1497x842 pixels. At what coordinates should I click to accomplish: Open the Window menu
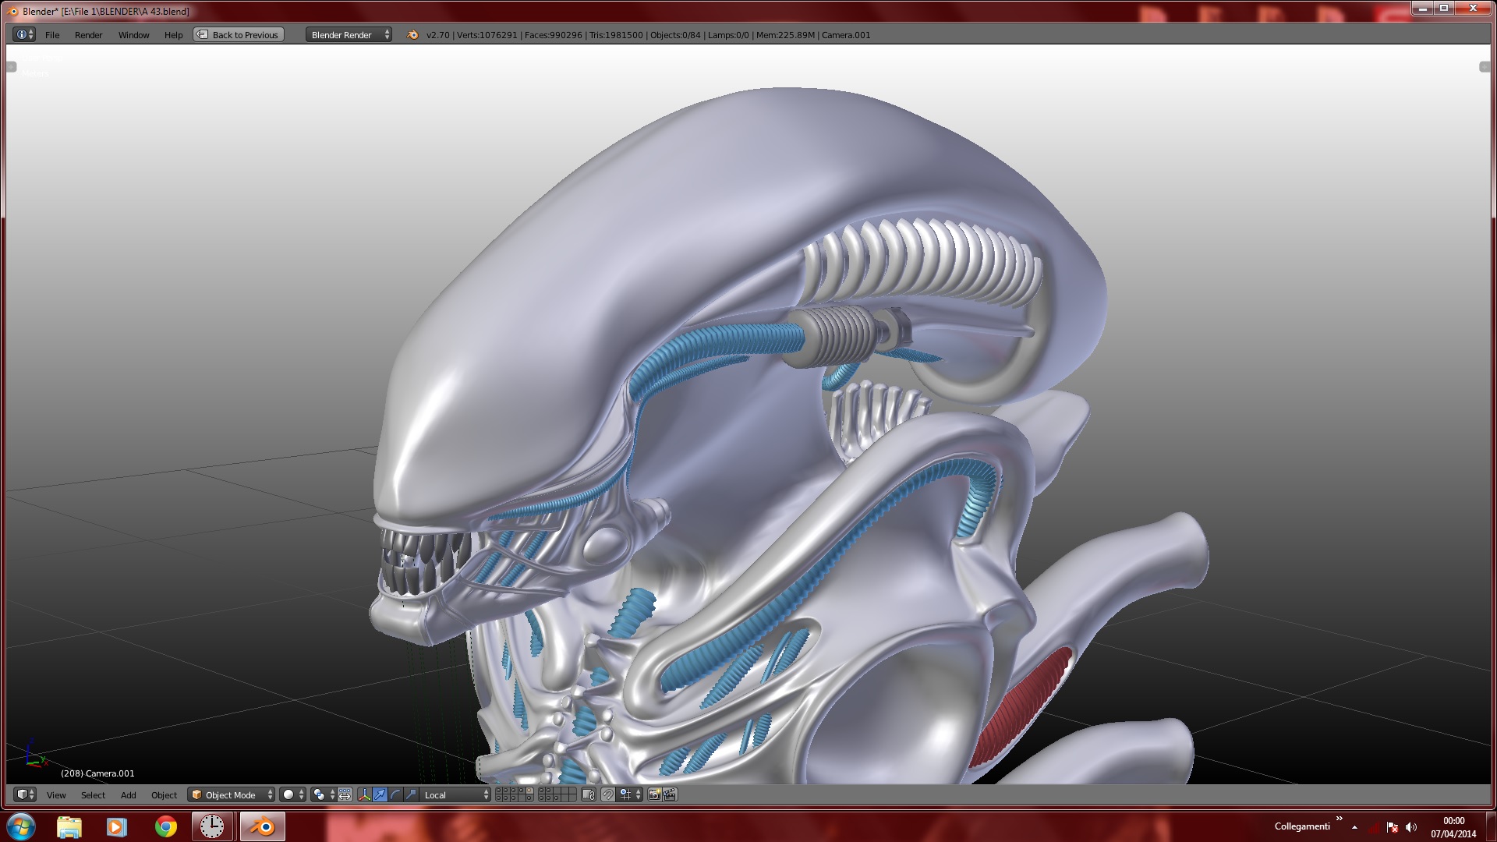[x=133, y=35]
